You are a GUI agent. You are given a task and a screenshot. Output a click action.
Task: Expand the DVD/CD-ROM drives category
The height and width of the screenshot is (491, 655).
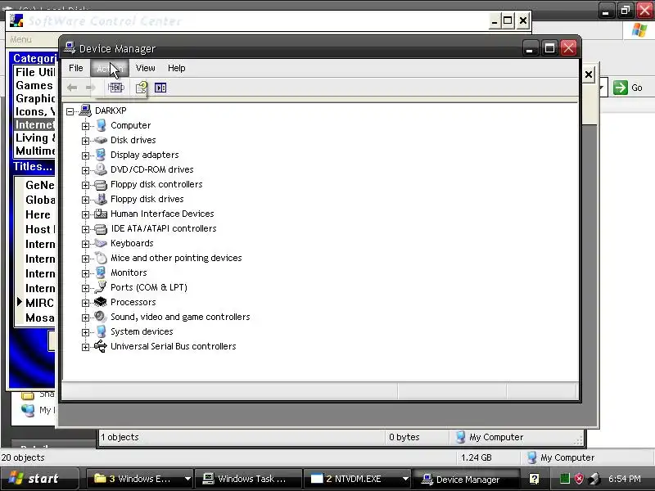85,170
